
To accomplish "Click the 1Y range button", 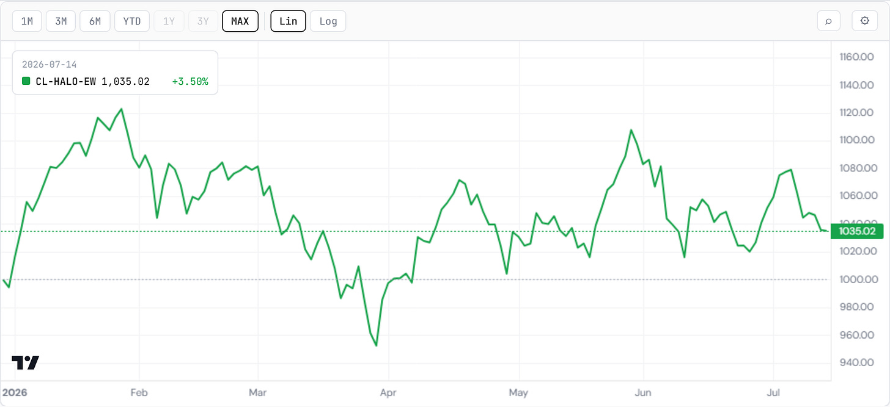I will pyautogui.click(x=169, y=21).
